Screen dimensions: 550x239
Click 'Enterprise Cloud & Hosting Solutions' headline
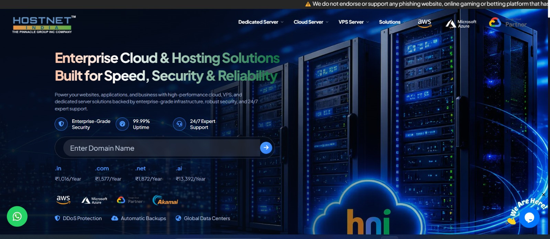tap(167, 58)
